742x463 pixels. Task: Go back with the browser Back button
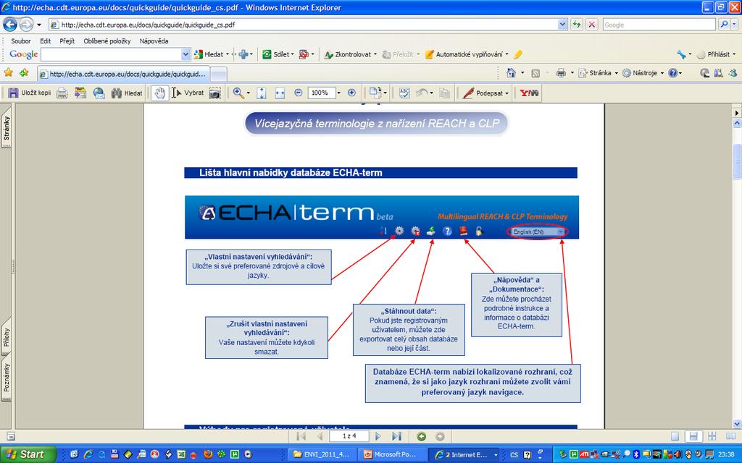click(x=10, y=24)
